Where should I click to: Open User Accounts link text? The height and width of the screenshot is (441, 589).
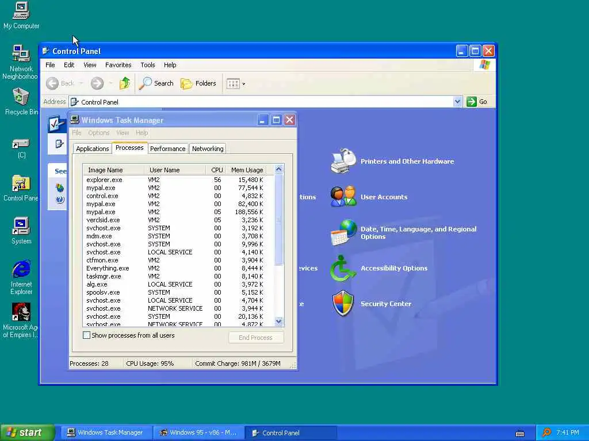coord(384,197)
